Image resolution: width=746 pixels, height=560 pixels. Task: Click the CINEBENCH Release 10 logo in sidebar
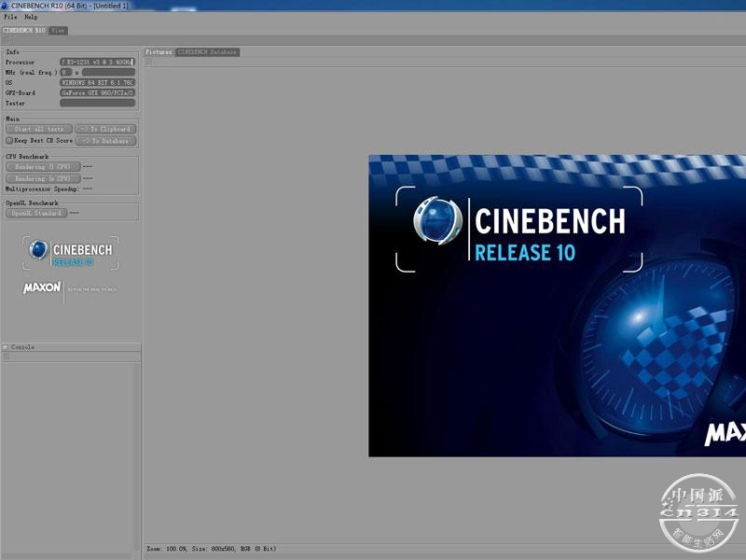[71, 252]
